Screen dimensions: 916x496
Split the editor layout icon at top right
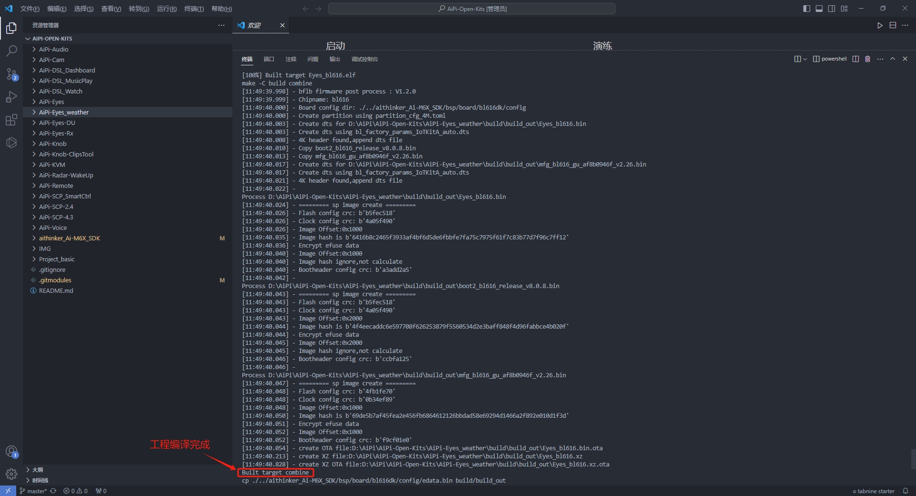click(x=893, y=25)
